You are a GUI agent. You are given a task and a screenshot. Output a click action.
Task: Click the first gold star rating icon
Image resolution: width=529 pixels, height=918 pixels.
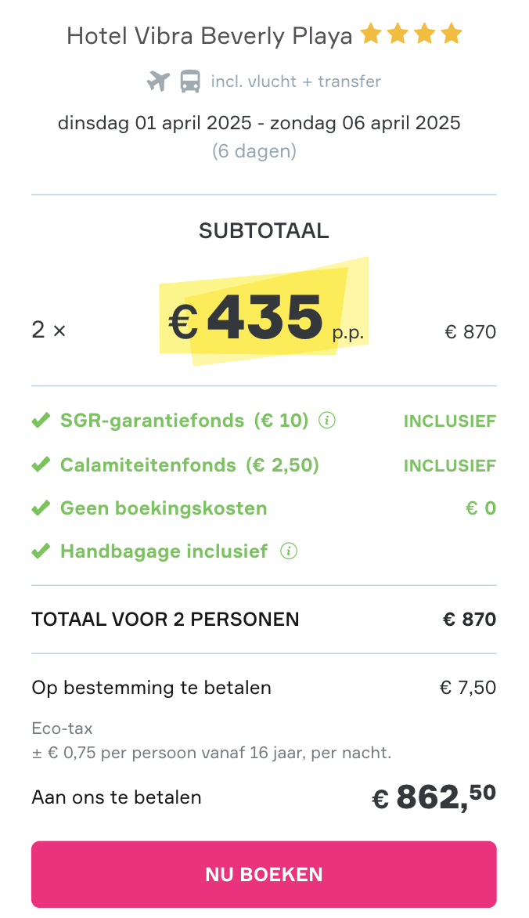pos(370,34)
